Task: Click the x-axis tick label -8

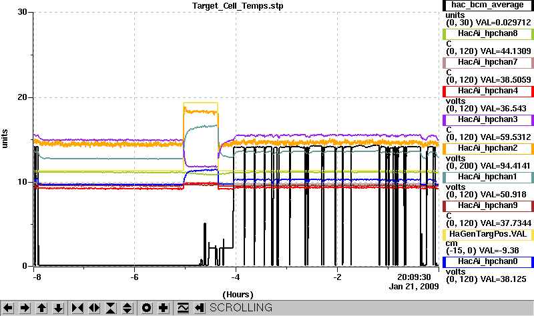Action: [37, 277]
